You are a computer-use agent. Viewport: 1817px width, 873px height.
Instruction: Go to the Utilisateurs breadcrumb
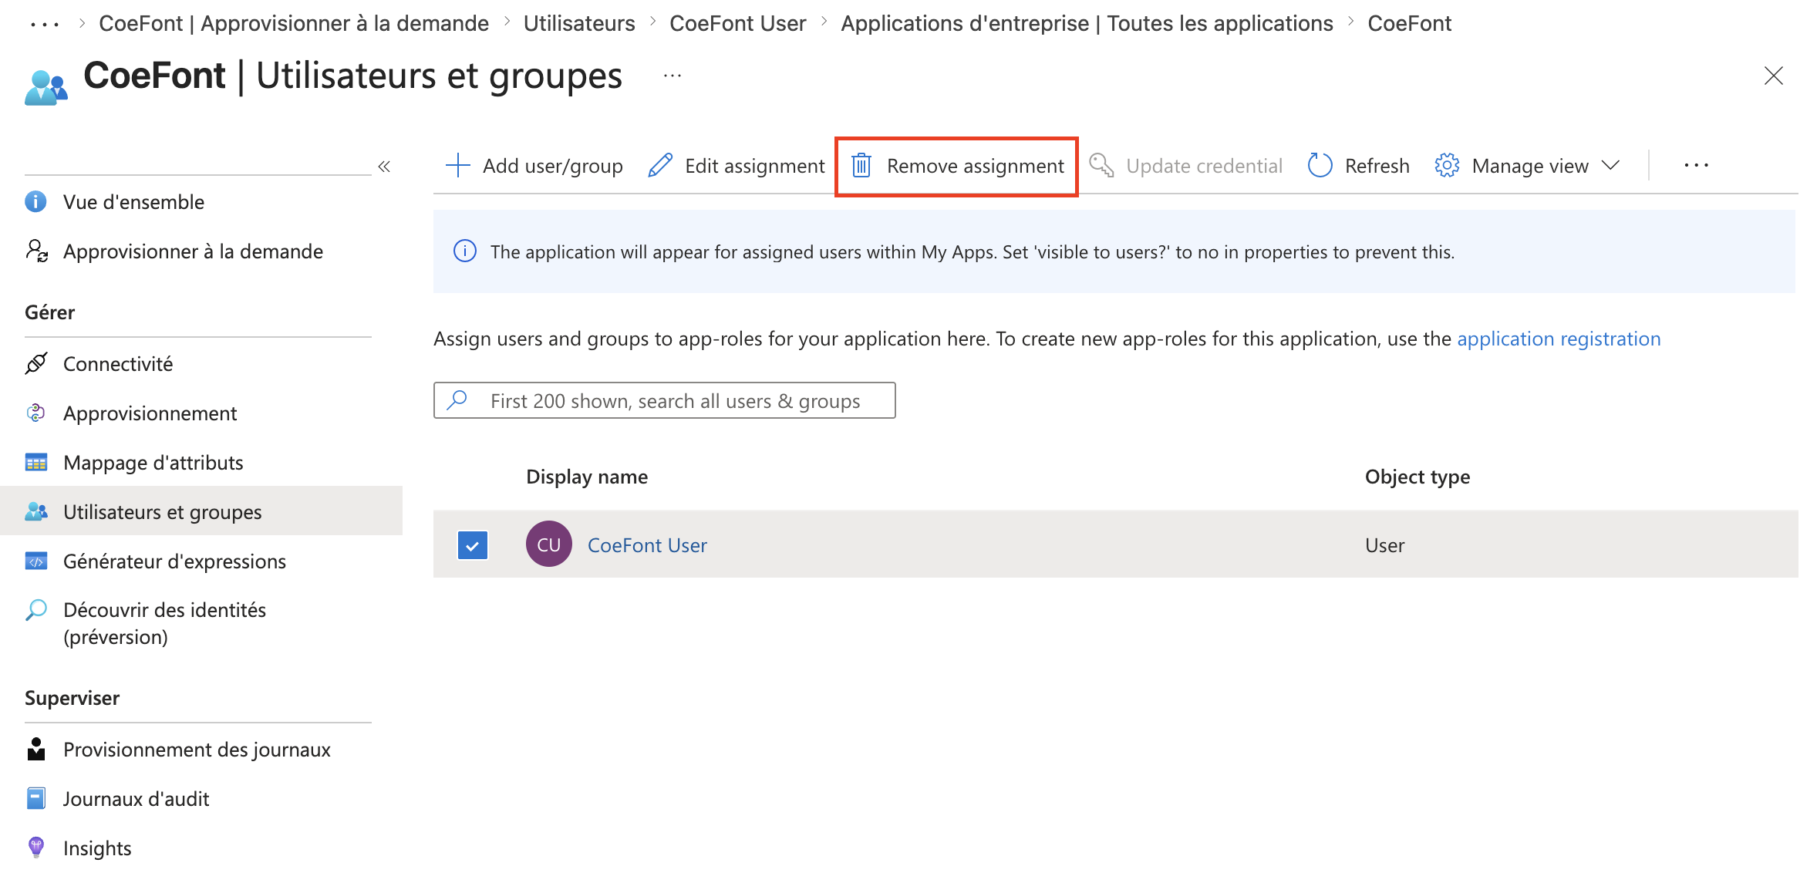pos(579,24)
